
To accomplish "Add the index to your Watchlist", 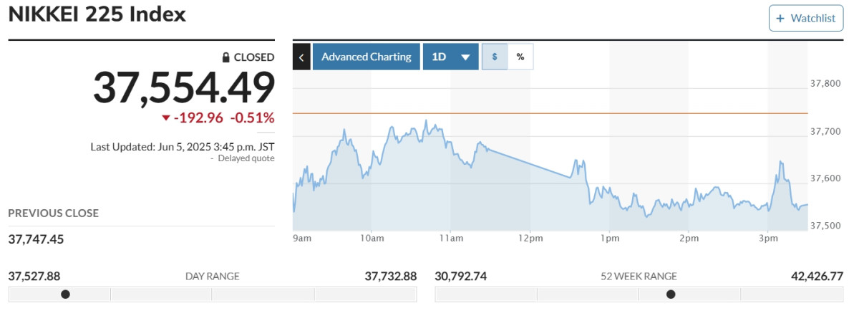I will (806, 19).
